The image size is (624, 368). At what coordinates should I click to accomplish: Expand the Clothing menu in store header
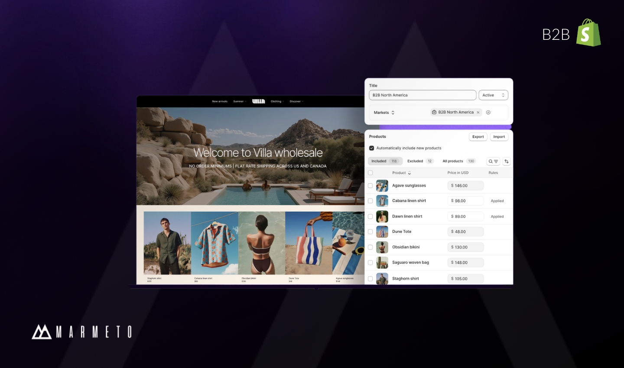[277, 101]
